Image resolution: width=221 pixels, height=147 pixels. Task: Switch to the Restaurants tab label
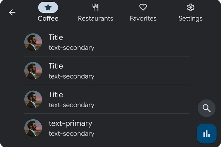coord(95,18)
